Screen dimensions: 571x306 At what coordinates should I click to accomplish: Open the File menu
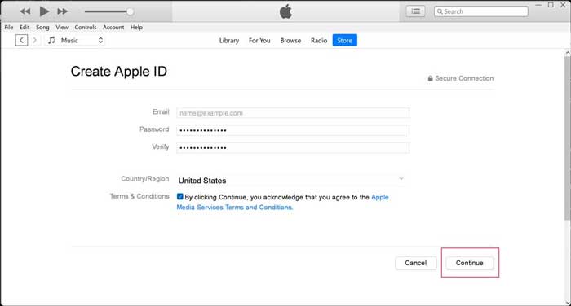coord(9,27)
